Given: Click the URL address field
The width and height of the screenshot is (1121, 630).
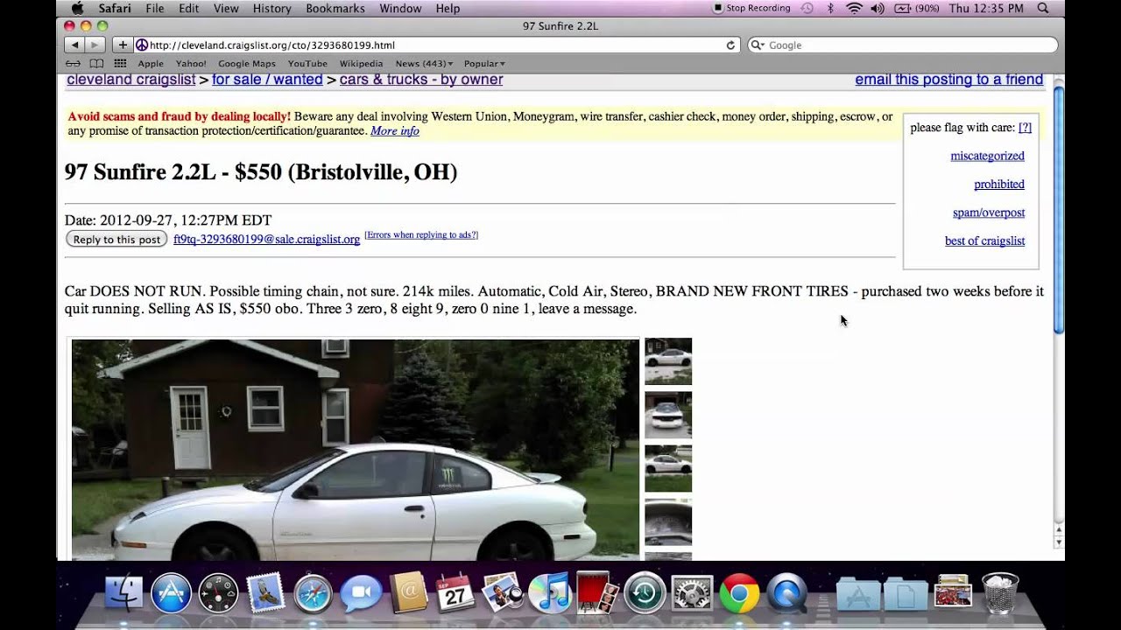Looking at the screenshot, I should pos(436,45).
